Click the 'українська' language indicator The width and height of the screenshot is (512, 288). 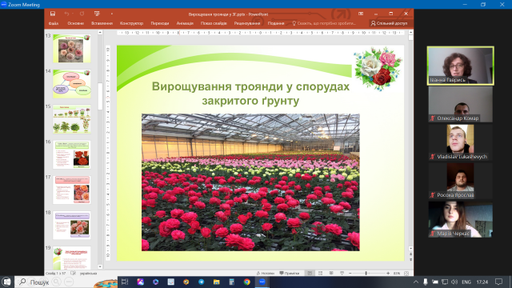click(x=88, y=274)
